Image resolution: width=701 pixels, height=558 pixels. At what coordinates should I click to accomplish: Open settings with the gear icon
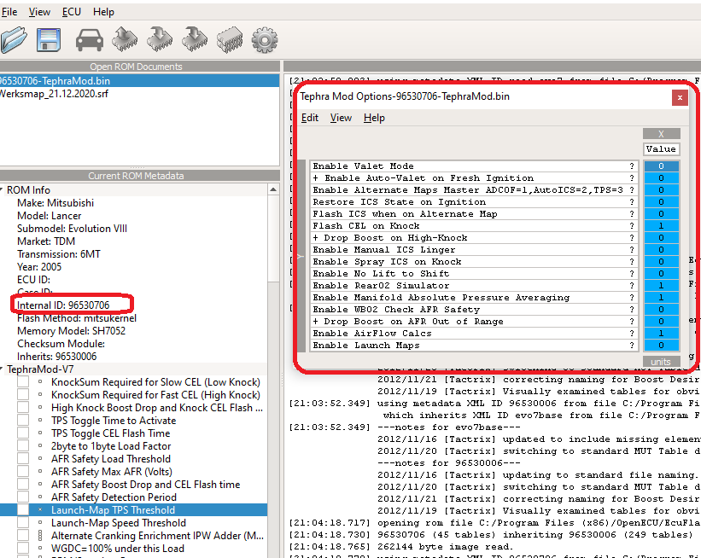click(265, 40)
